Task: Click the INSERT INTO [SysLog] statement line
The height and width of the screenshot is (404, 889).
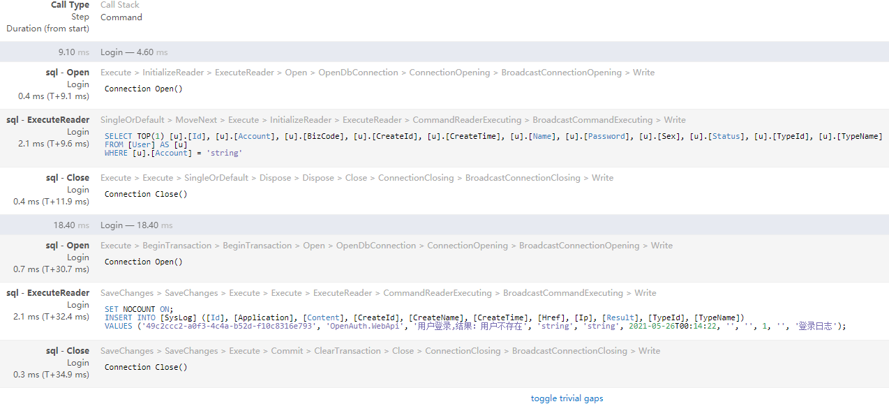Action: coord(424,317)
